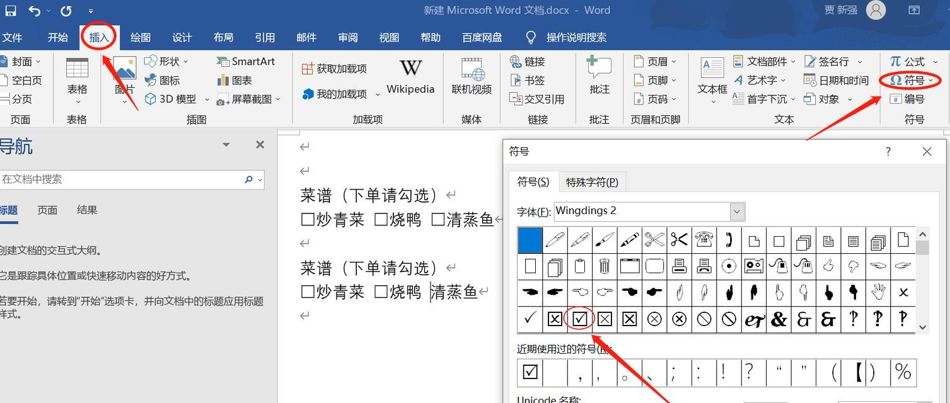Viewport: 950px width, 403px height.
Task: Select the checked box symbol in grid
Action: (x=579, y=319)
